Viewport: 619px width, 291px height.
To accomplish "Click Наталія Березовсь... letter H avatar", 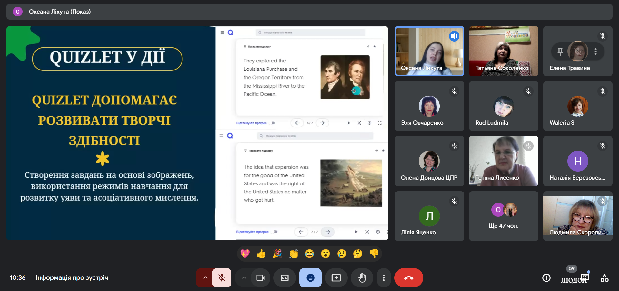I will click(578, 161).
